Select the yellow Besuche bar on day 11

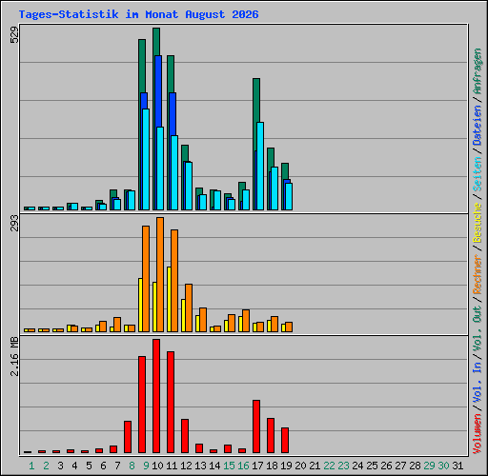(x=169, y=299)
